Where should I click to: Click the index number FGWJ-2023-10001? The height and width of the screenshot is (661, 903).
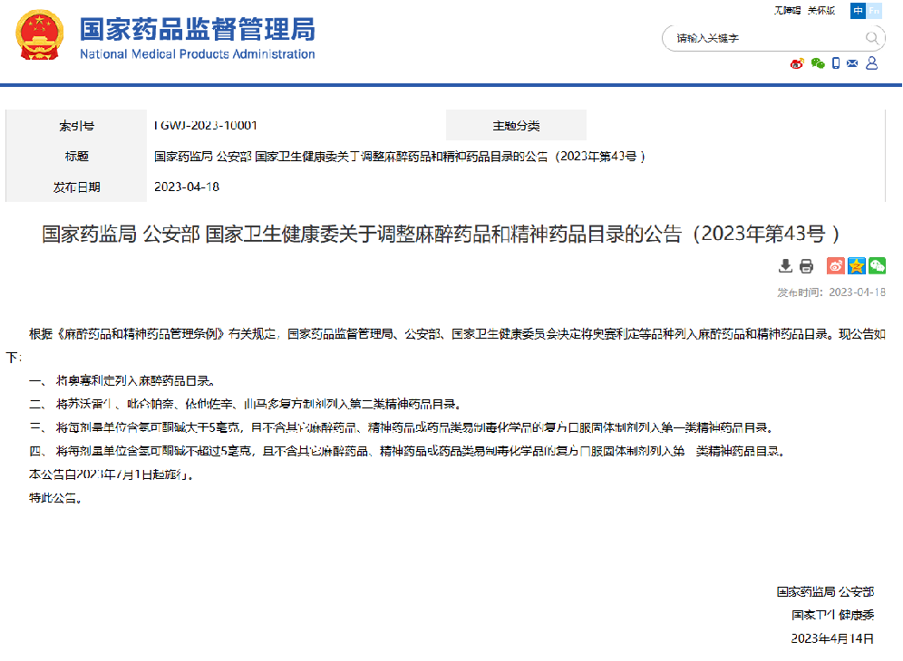point(206,126)
